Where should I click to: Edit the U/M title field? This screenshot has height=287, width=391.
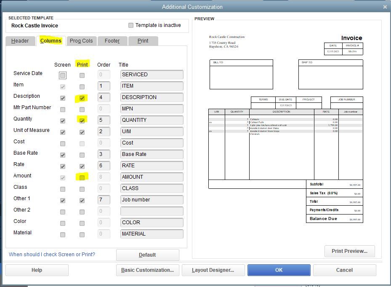pyautogui.click(x=152, y=131)
